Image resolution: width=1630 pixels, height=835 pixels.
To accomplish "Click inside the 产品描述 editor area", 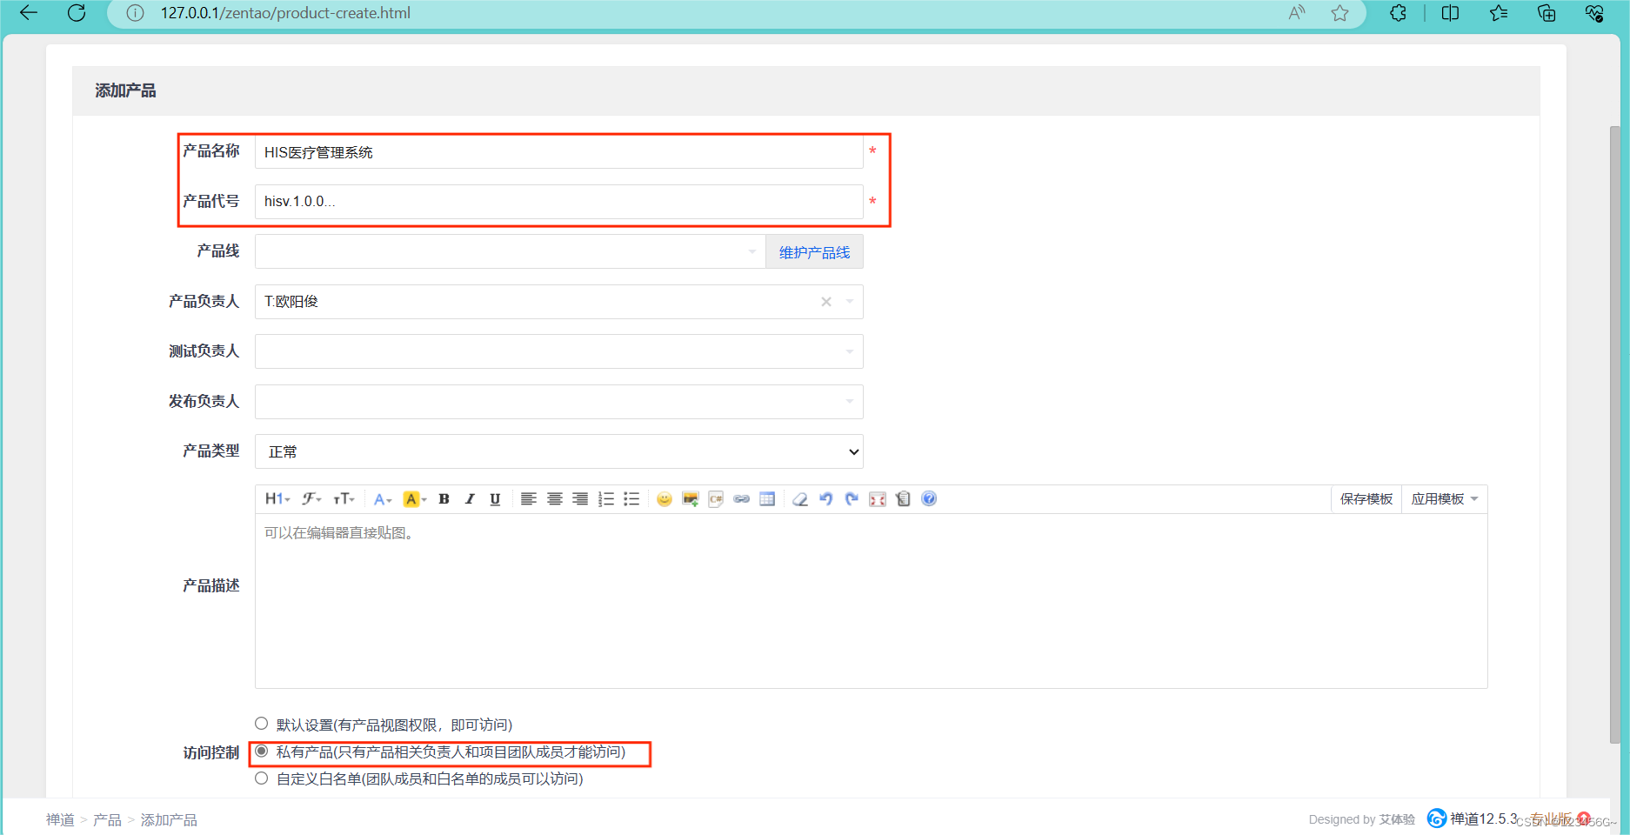I will [871, 600].
